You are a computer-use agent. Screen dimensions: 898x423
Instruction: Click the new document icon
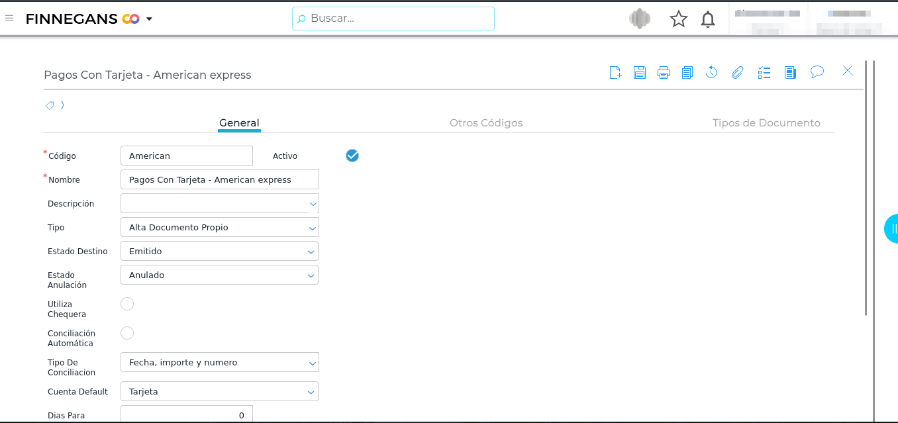point(615,72)
